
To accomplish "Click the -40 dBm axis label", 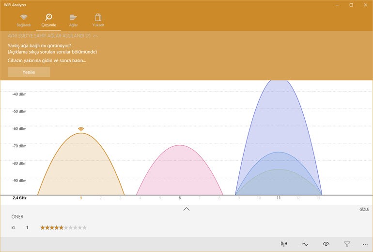I will (x=19, y=94).
